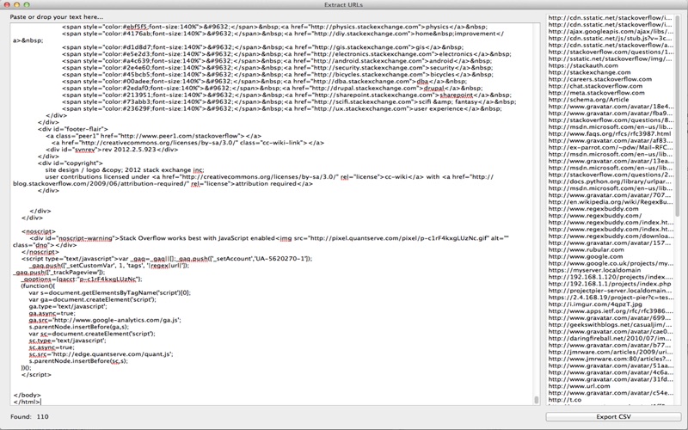Click the closing </script> tag line
Screen dimensions: 688x430
(x=36, y=375)
